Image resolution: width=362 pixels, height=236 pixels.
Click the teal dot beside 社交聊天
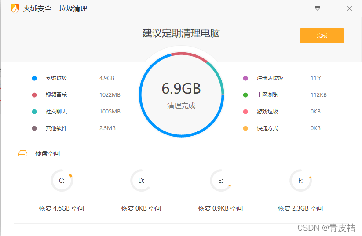(x=34, y=112)
